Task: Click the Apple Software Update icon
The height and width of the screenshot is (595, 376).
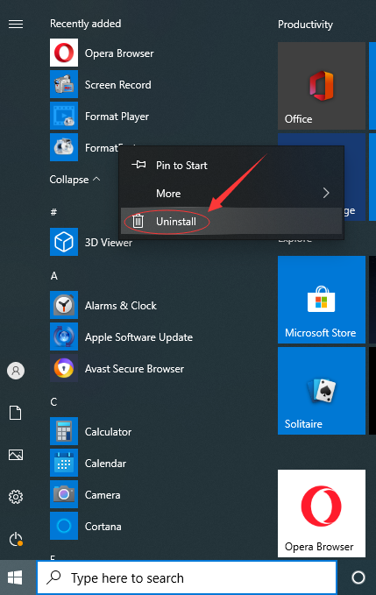Action: click(64, 336)
